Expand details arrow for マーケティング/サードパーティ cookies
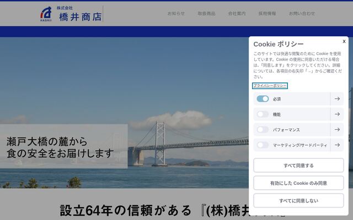 point(337,145)
